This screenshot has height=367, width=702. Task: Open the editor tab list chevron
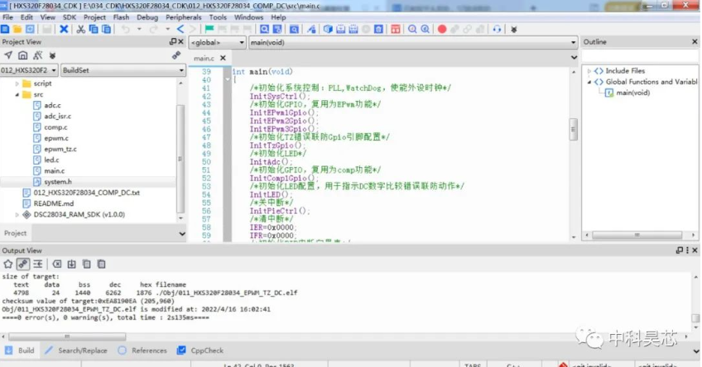(x=574, y=58)
